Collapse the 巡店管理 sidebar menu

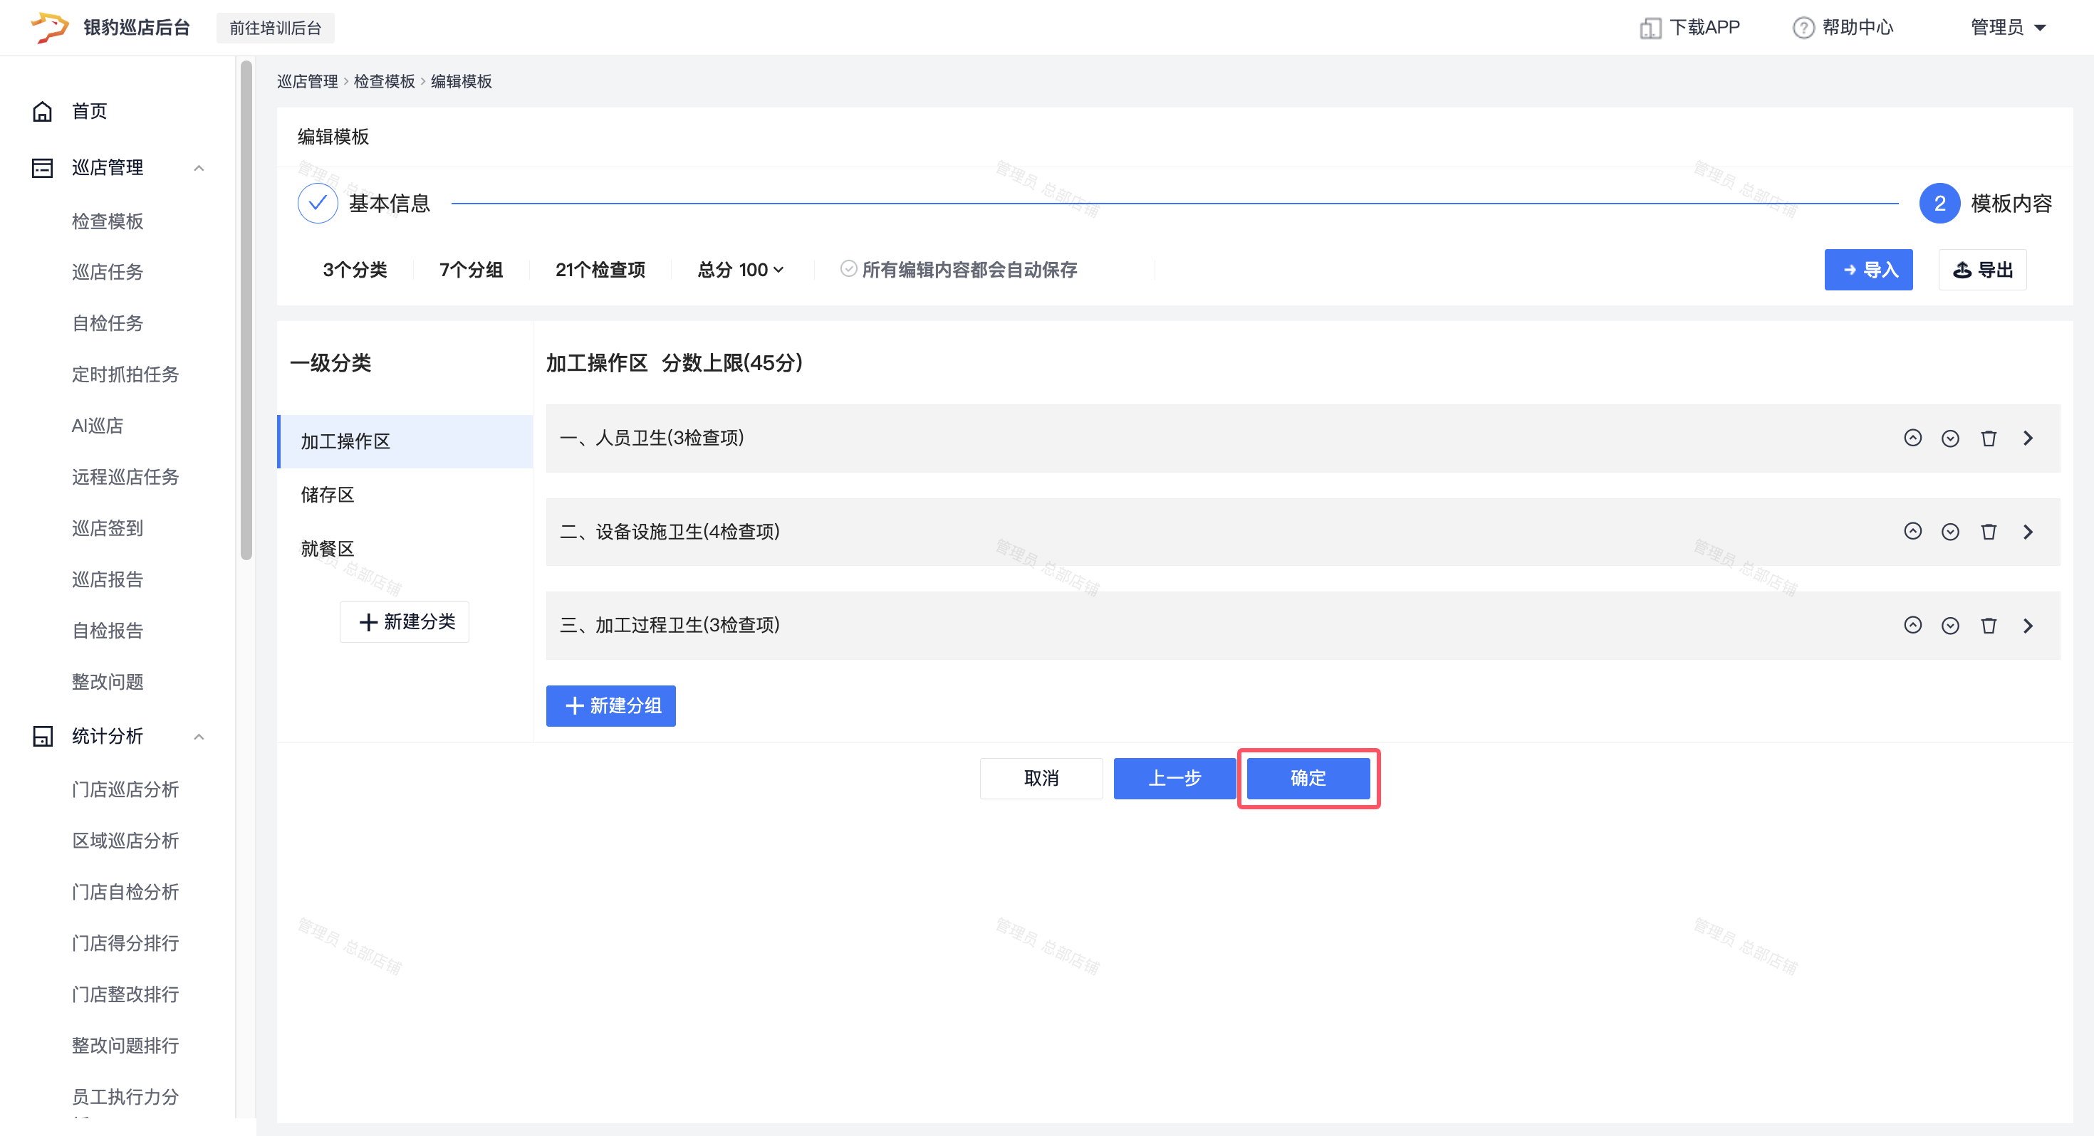198,167
